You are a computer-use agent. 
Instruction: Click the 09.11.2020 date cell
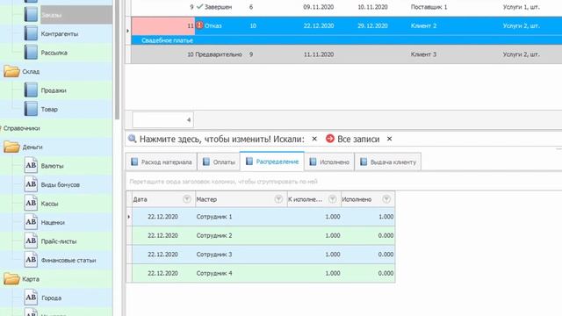[x=318, y=7]
